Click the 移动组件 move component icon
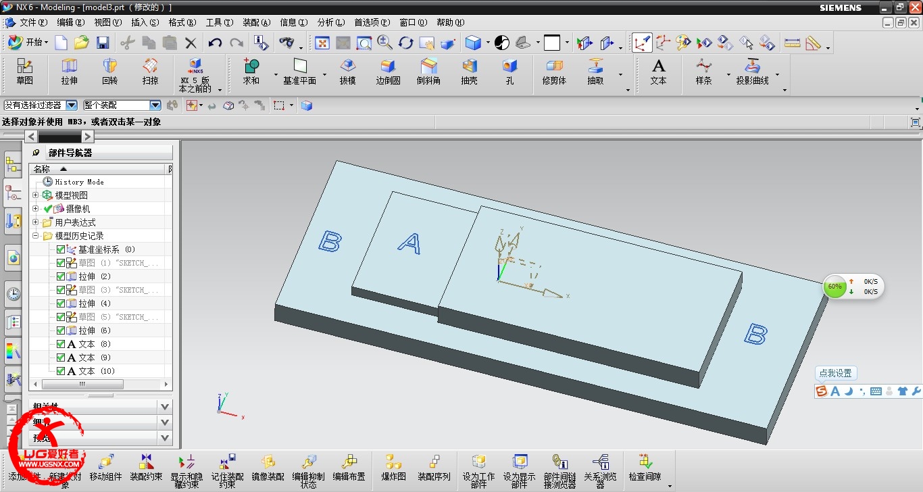Image resolution: width=923 pixels, height=492 pixels. [106, 468]
